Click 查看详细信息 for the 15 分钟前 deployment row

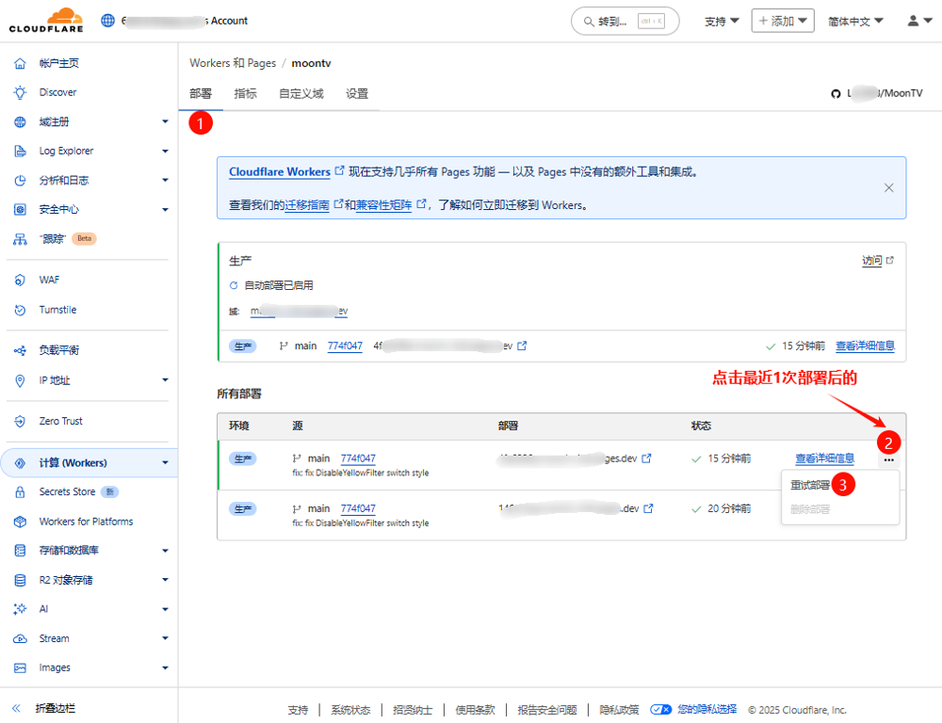(x=825, y=458)
